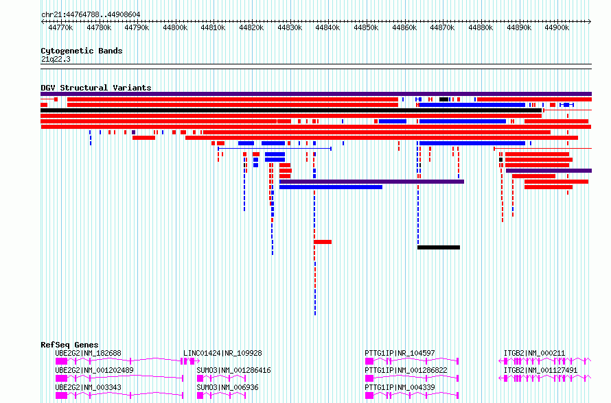This screenshot has height=403, width=611.
Task: Click the thin blue bracketed variant line near 44820k
Action: (275, 149)
